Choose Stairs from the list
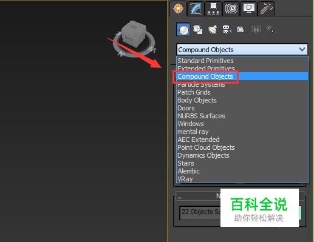 pos(242,163)
